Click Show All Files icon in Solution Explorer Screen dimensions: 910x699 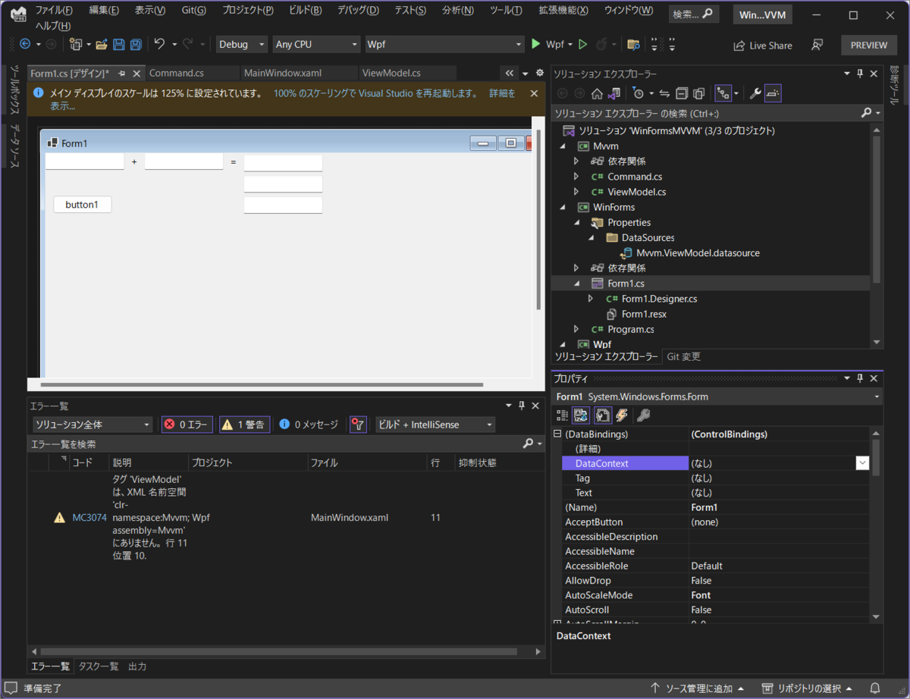(699, 93)
